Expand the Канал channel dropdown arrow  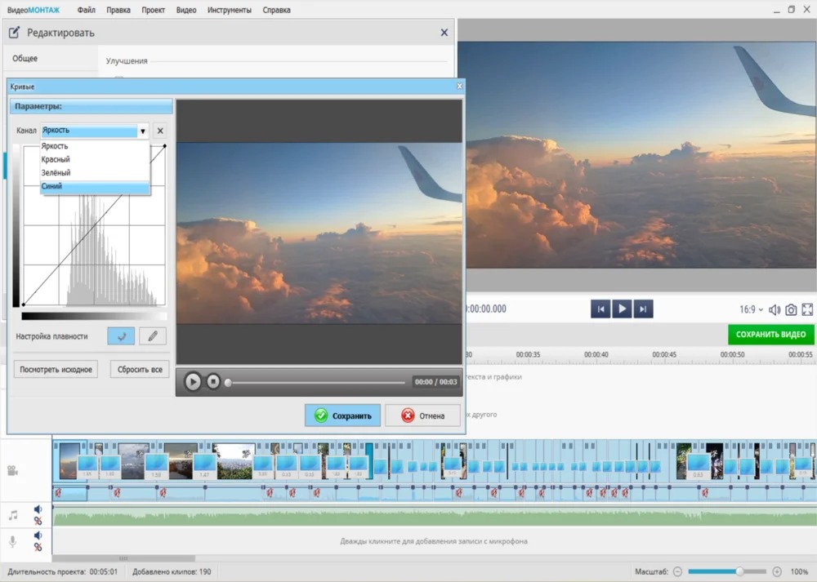click(x=143, y=131)
